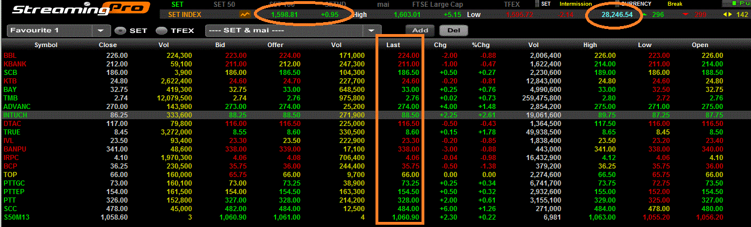Select the PTTEP symbol
This screenshot has height=227, width=751.
coord(14,192)
